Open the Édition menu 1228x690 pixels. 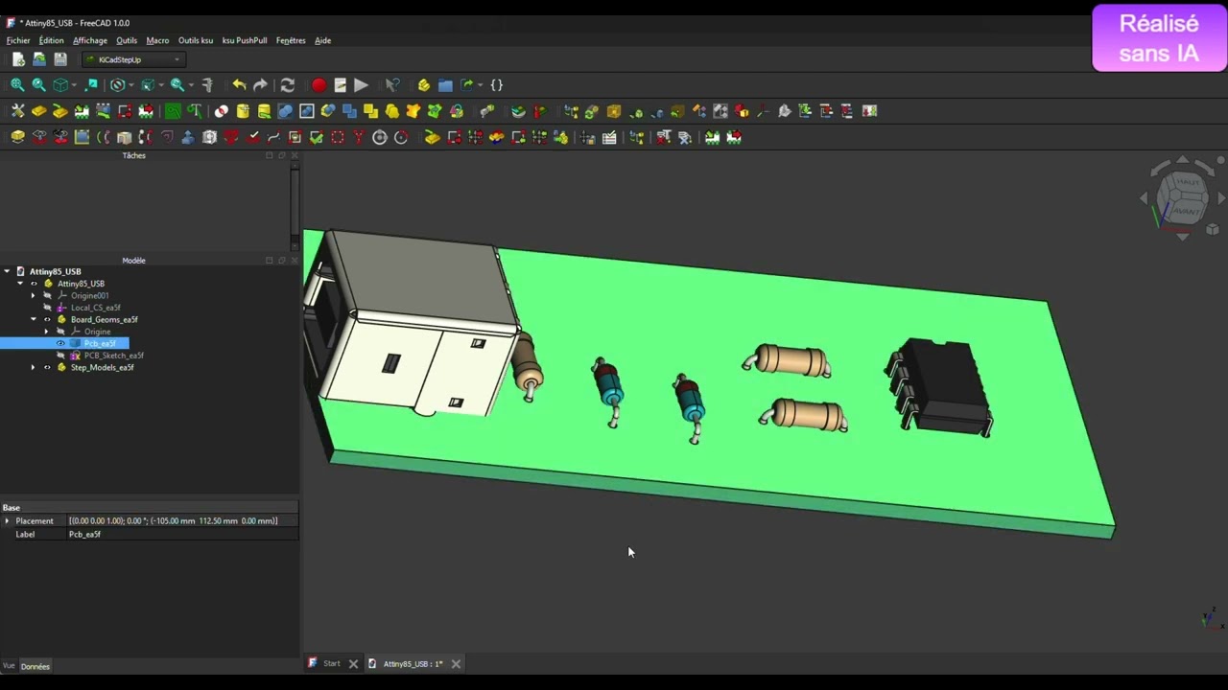click(52, 40)
